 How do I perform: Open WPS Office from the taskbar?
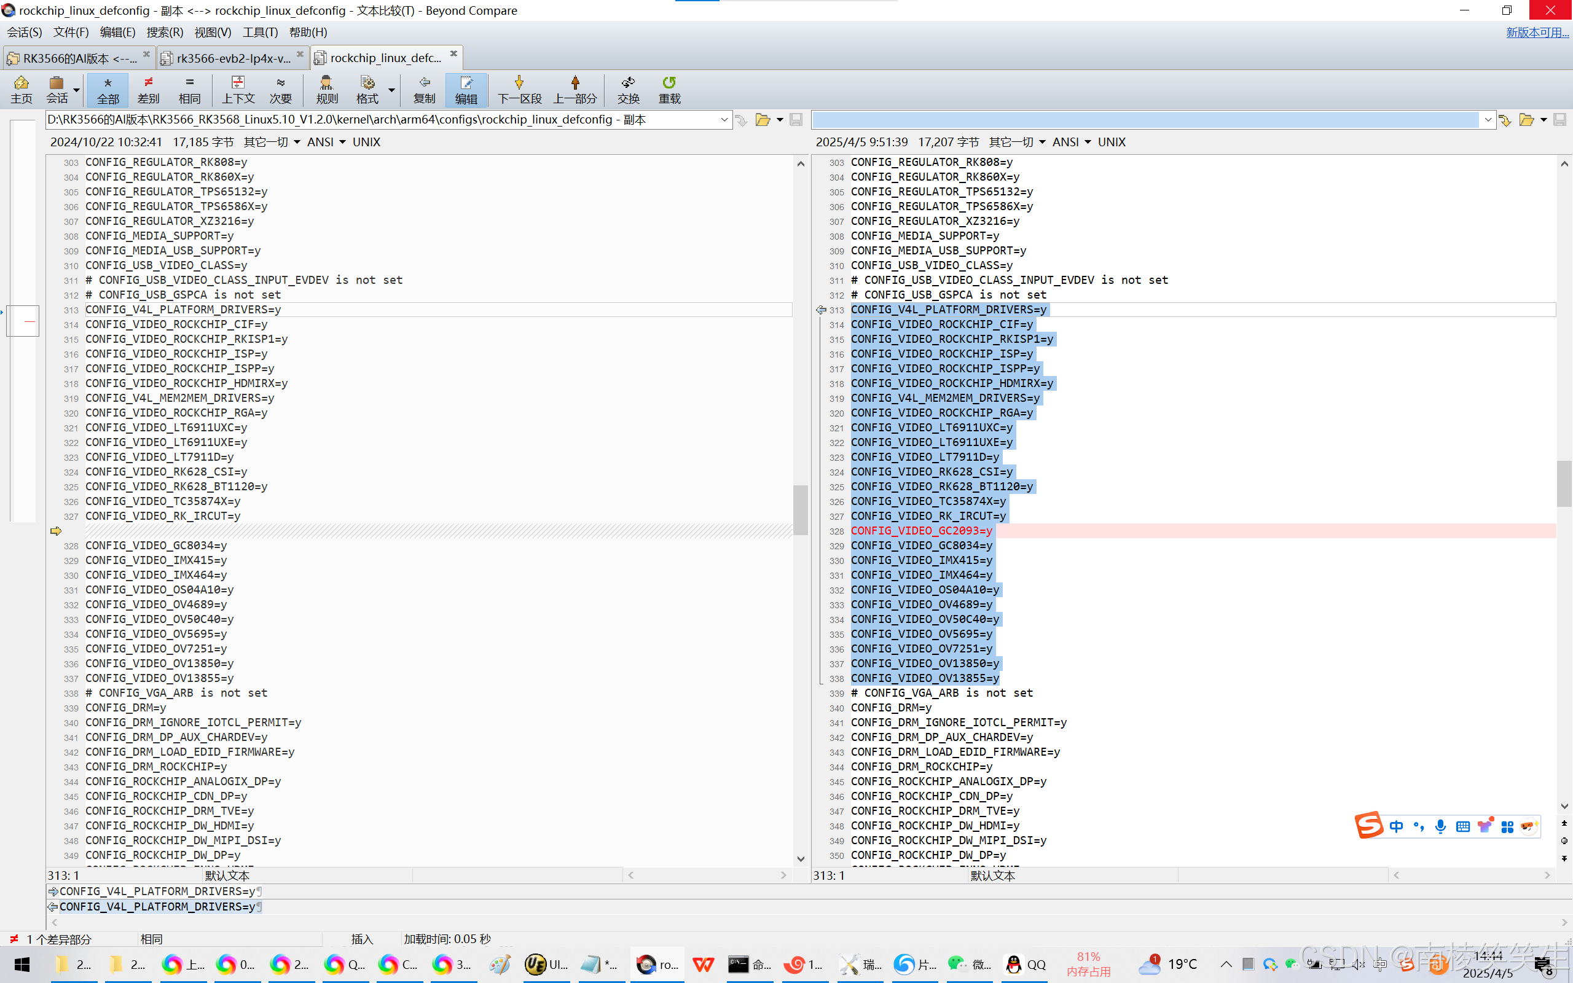703,964
